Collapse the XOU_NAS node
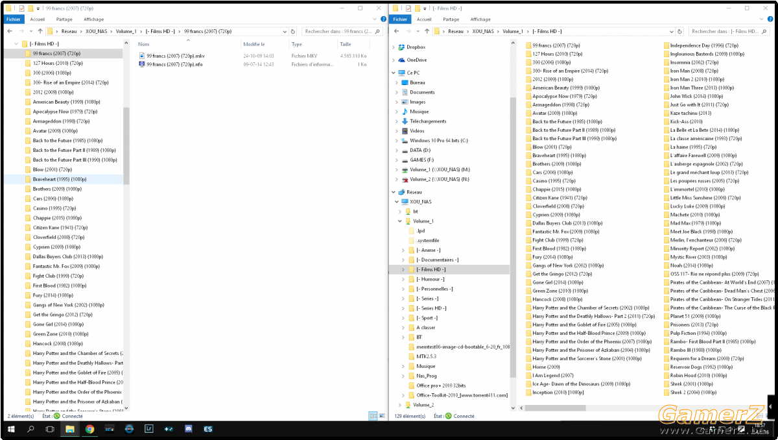Viewport: 778px width, 440px height. (x=397, y=202)
